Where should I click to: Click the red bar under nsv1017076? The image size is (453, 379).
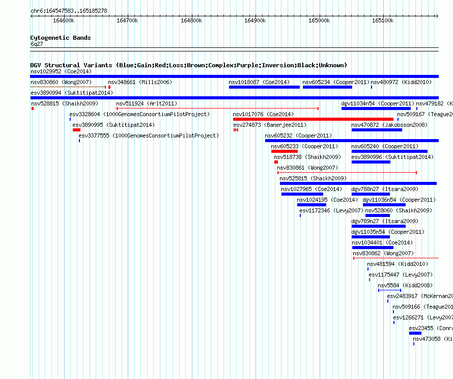(313, 119)
